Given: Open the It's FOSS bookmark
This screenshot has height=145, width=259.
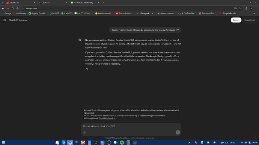Looking at the screenshot, I should [x=67, y=13].
